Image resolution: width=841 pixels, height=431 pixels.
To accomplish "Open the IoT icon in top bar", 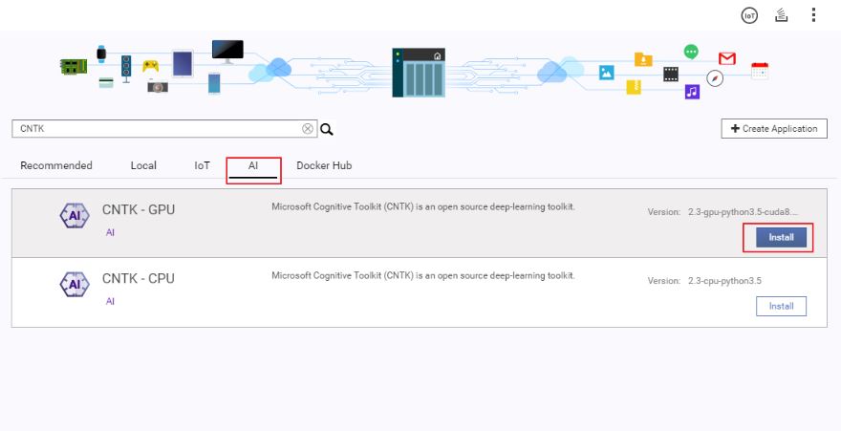I will click(749, 16).
